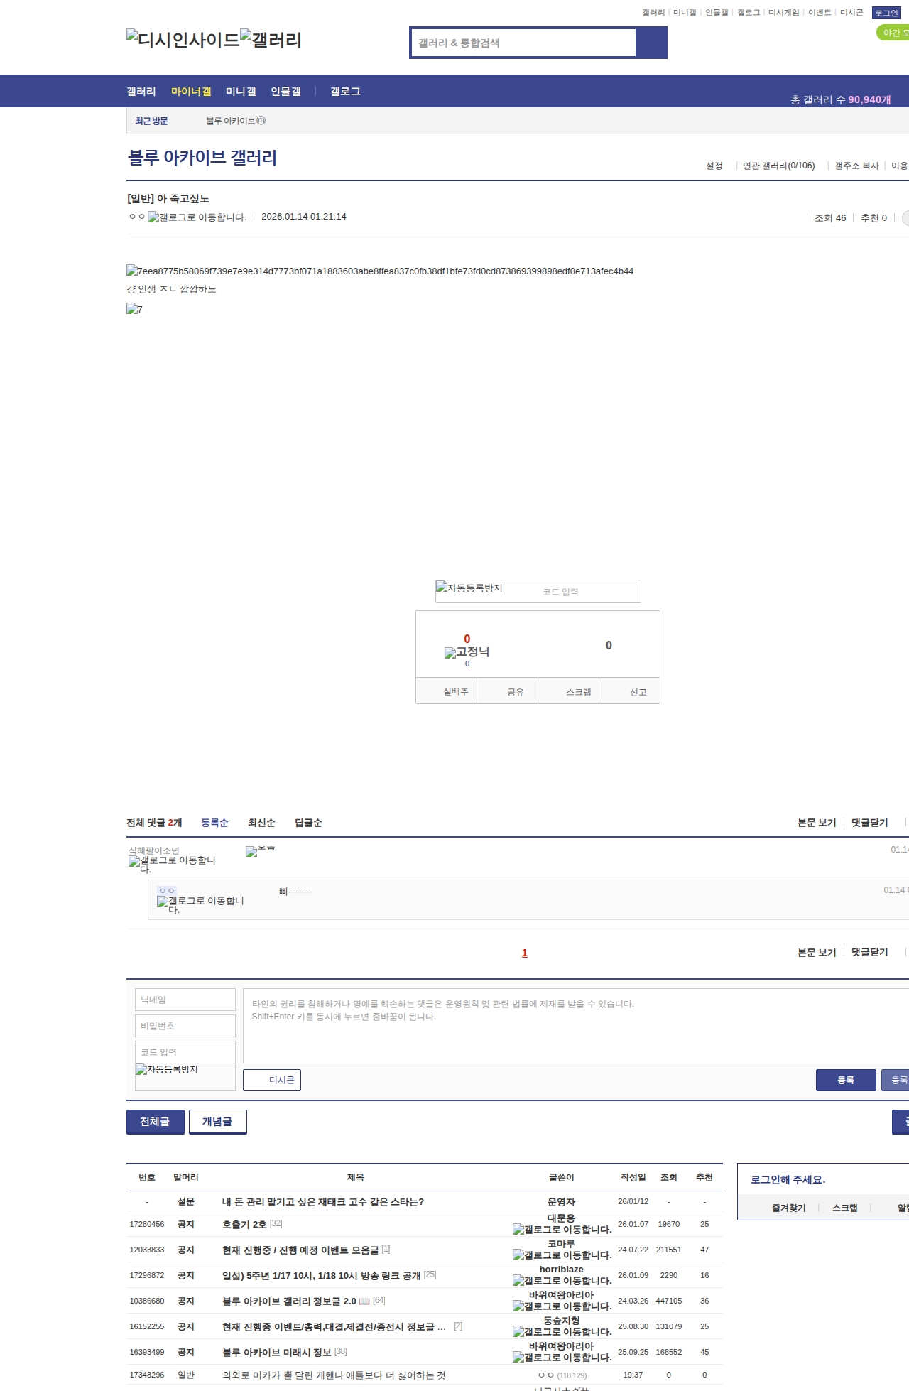This screenshot has width=909, height=1391.
Task: Click the search button beside the search field
Action: (651, 43)
